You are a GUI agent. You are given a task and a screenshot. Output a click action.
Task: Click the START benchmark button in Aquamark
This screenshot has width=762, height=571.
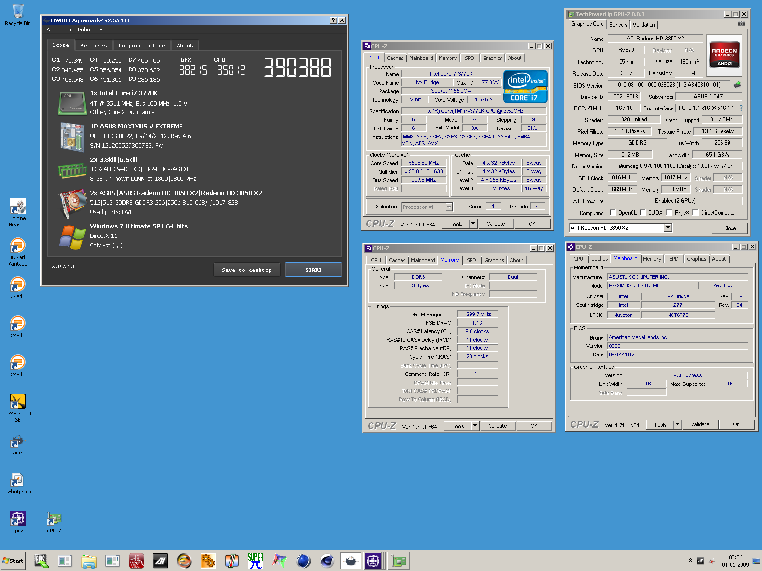(313, 270)
